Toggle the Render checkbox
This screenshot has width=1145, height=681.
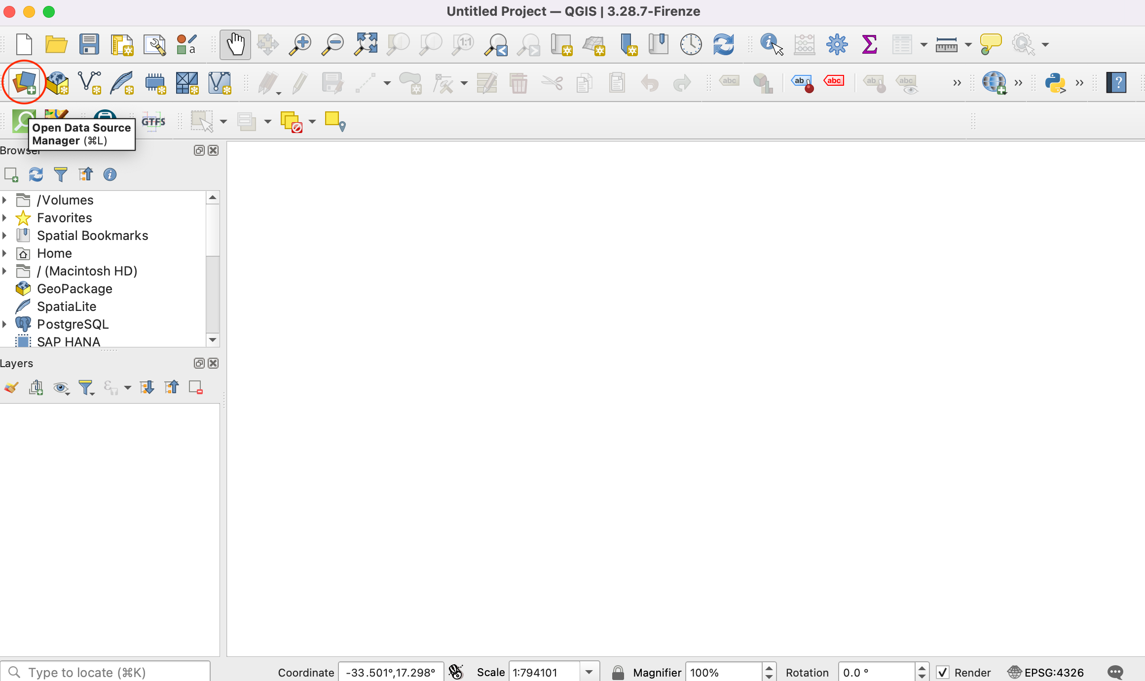pyautogui.click(x=943, y=672)
